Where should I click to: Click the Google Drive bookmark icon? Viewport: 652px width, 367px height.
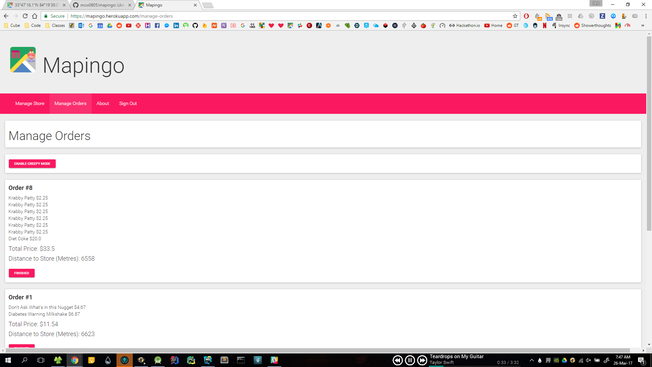[x=110, y=25]
